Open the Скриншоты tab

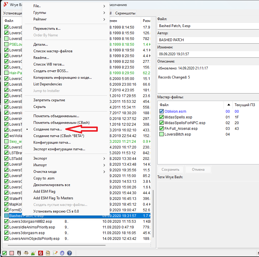[125, 13]
